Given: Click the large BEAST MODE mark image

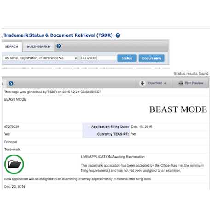Looking at the screenshot, I should tap(178, 109).
